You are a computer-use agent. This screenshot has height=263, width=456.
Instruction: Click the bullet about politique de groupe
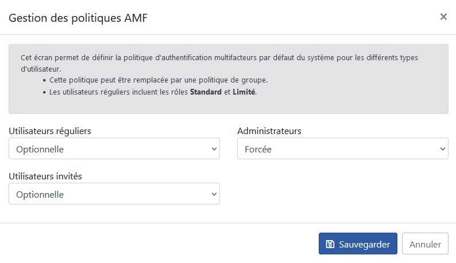coord(159,80)
